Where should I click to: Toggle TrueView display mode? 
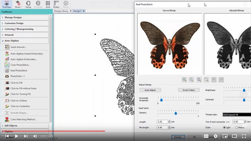point(6,4)
